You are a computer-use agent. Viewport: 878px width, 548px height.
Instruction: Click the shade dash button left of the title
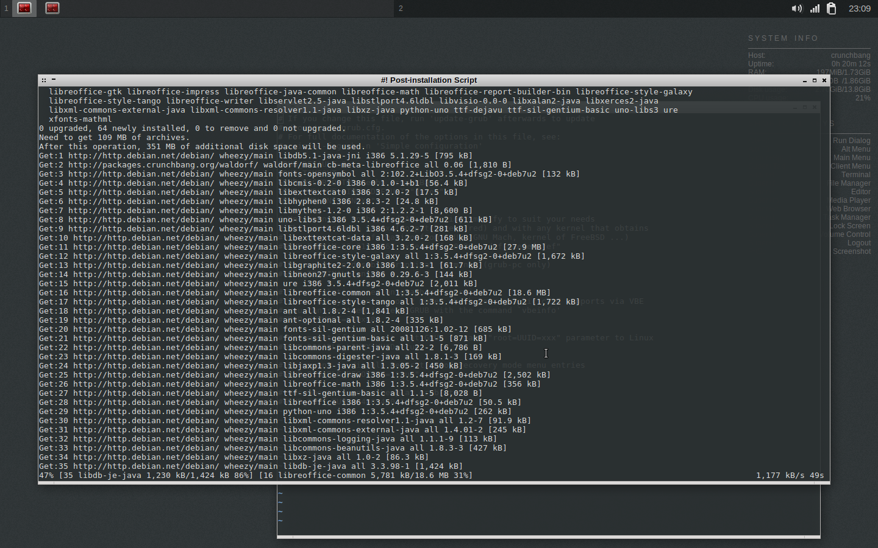pyautogui.click(x=54, y=79)
